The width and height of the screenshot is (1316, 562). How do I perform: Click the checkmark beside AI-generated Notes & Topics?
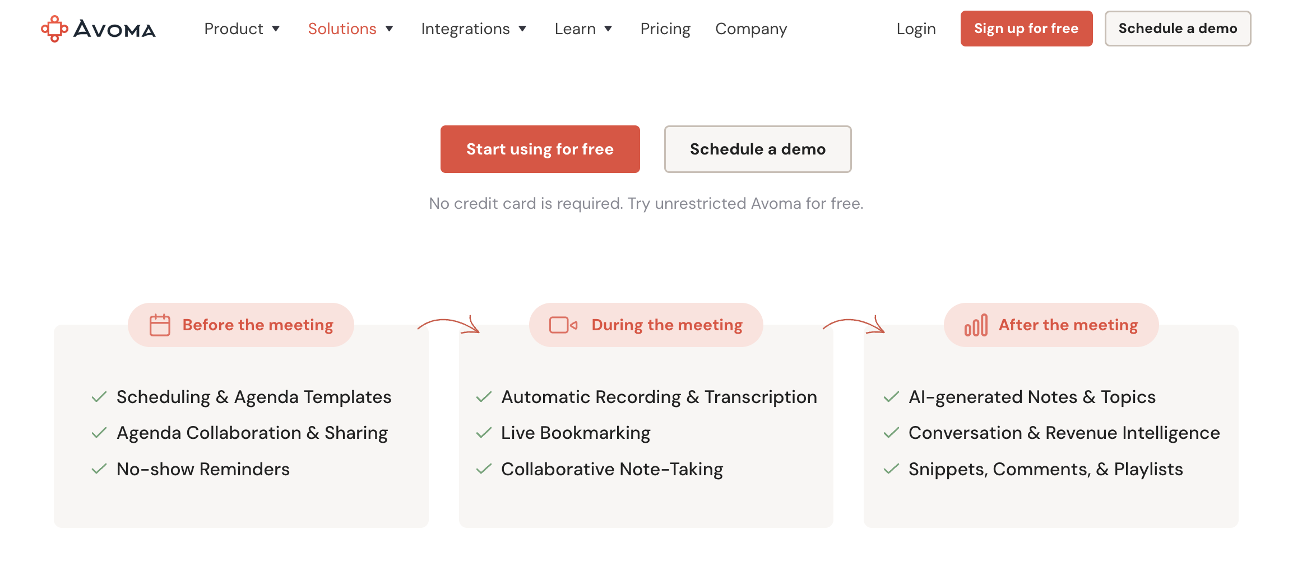891,397
